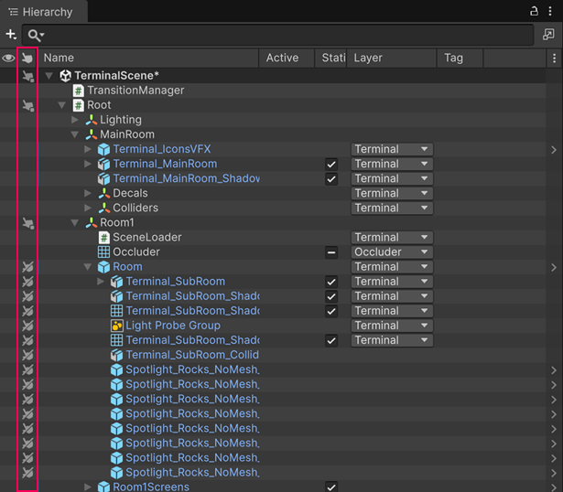This screenshot has width=563, height=492.
Task: Click the mesh grid icon of Occluder
Action: 103,252
